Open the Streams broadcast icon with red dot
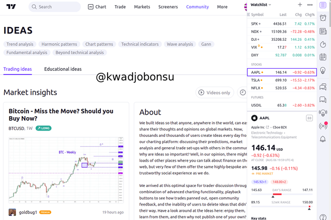Screen dimensions: 331x220 click(323, 126)
